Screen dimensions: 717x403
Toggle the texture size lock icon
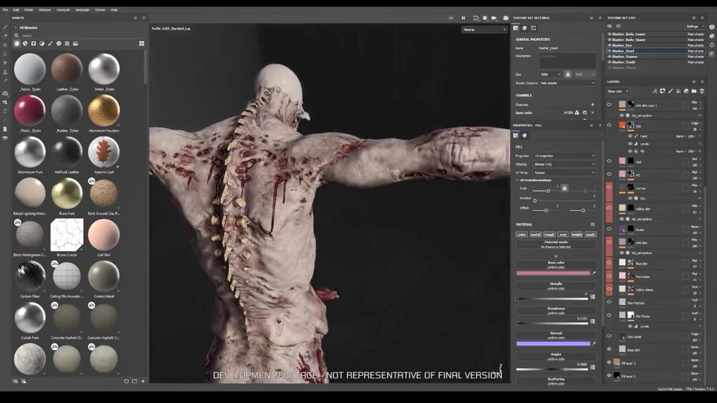click(568, 74)
